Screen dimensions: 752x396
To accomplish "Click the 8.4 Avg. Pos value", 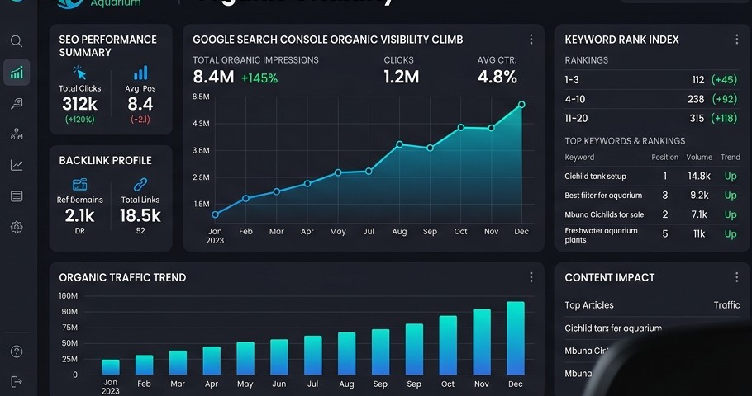I will pyautogui.click(x=140, y=104).
